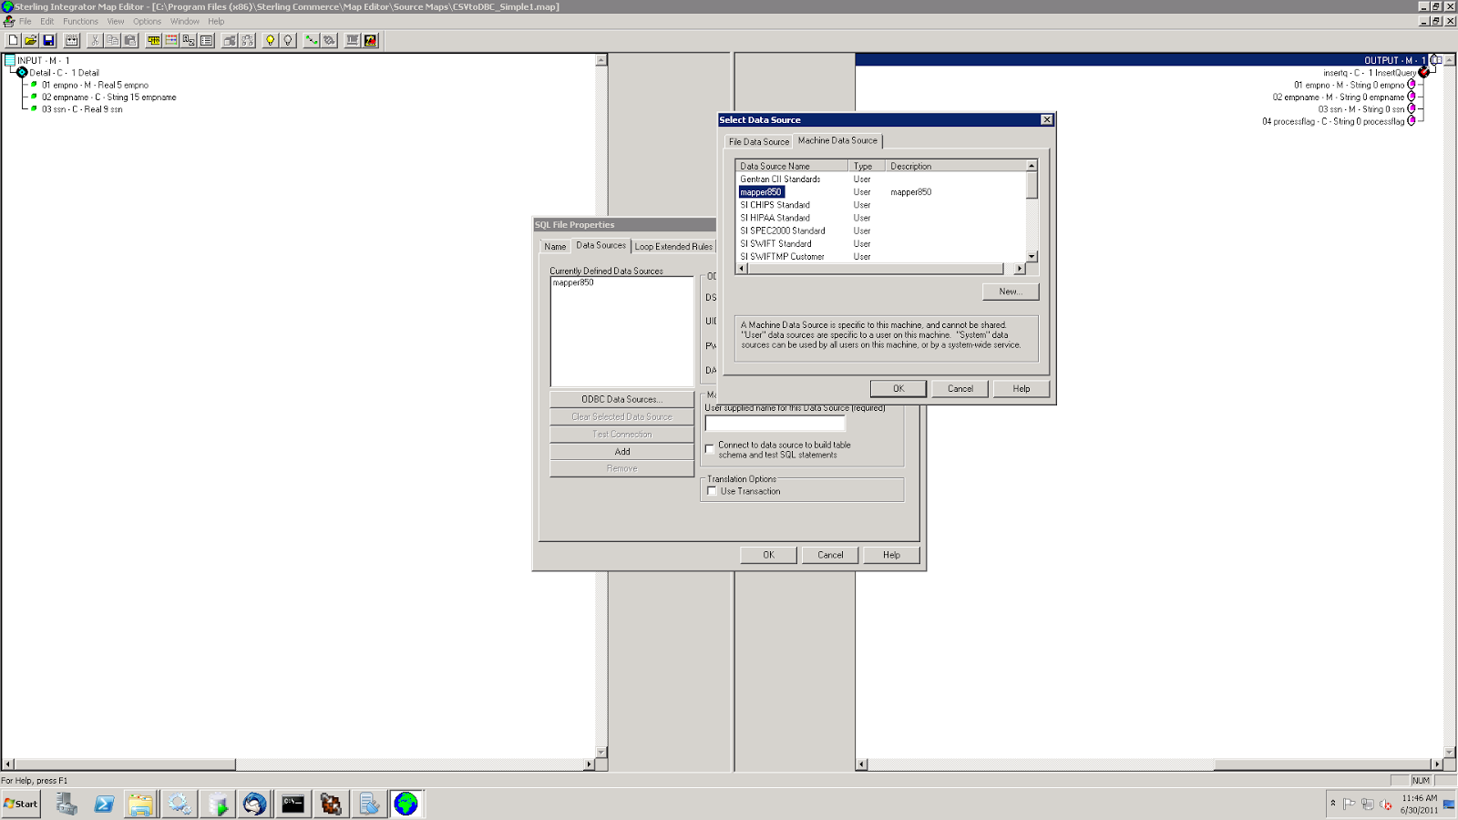Open an existing map file
The width and height of the screenshot is (1458, 820).
[30, 39]
